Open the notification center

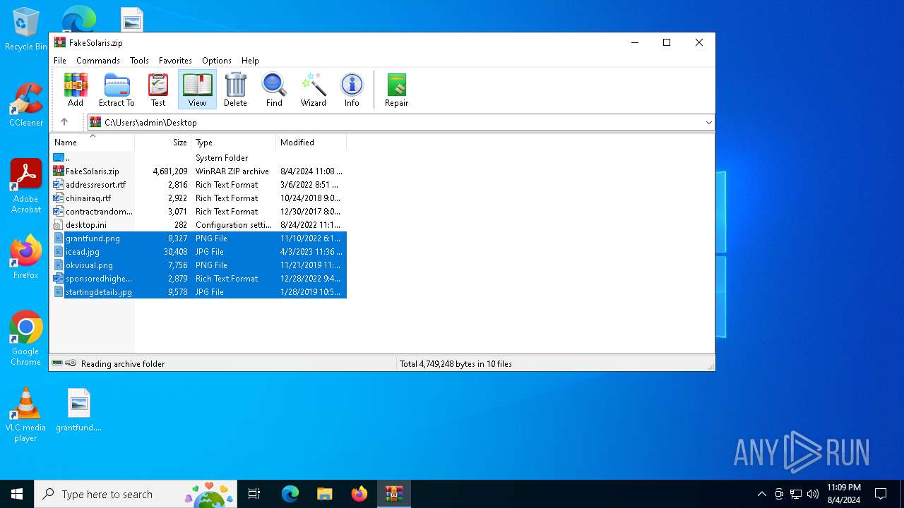[x=881, y=494]
